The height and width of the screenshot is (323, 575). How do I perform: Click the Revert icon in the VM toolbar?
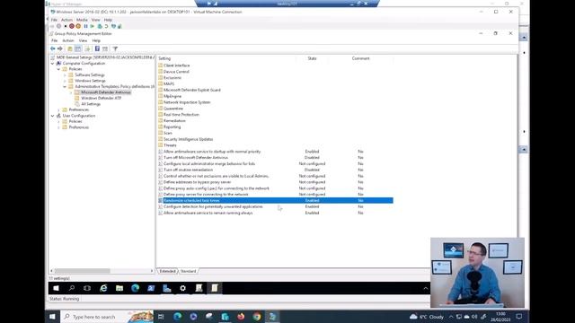106,26
